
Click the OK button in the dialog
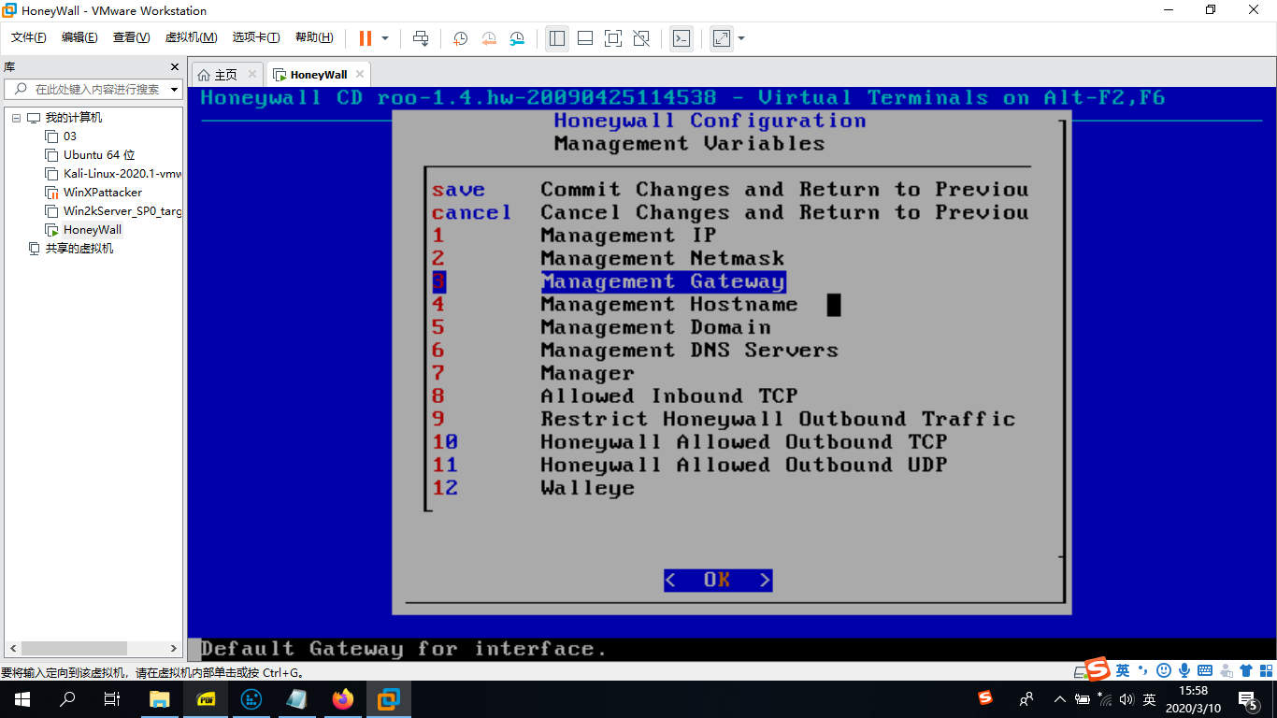[x=718, y=581]
